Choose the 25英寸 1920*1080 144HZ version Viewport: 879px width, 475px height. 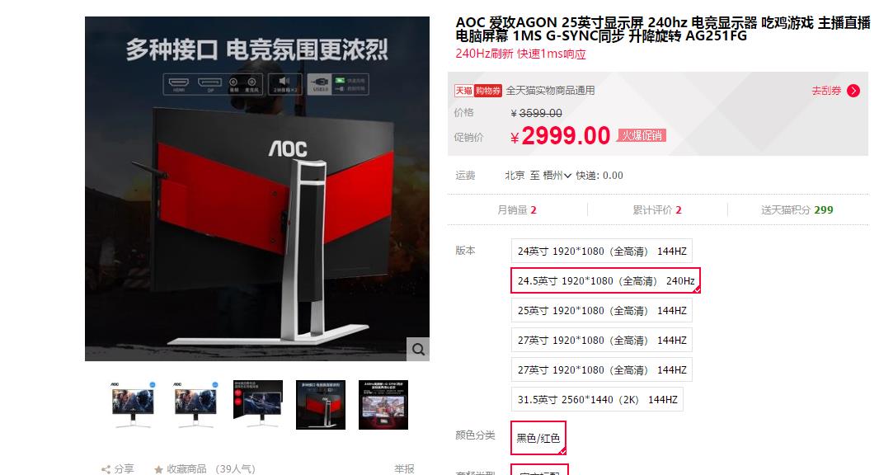(601, 310)
